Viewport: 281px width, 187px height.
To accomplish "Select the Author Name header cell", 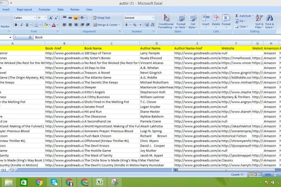I will 157,48.
